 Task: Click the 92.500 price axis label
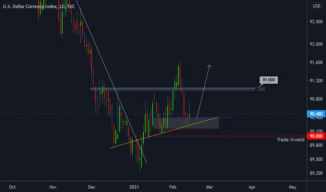click(316, 22)
